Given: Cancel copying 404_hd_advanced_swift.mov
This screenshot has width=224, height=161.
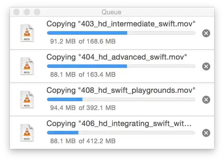Looking at the screenshot, I should [206, 66].
